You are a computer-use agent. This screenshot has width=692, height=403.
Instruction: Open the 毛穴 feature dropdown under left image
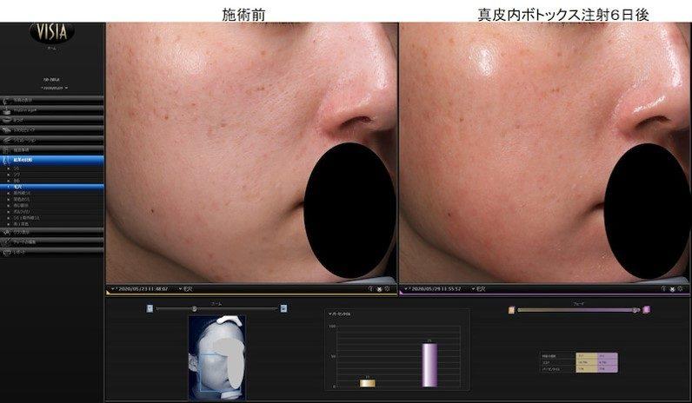tap(180, 288)
